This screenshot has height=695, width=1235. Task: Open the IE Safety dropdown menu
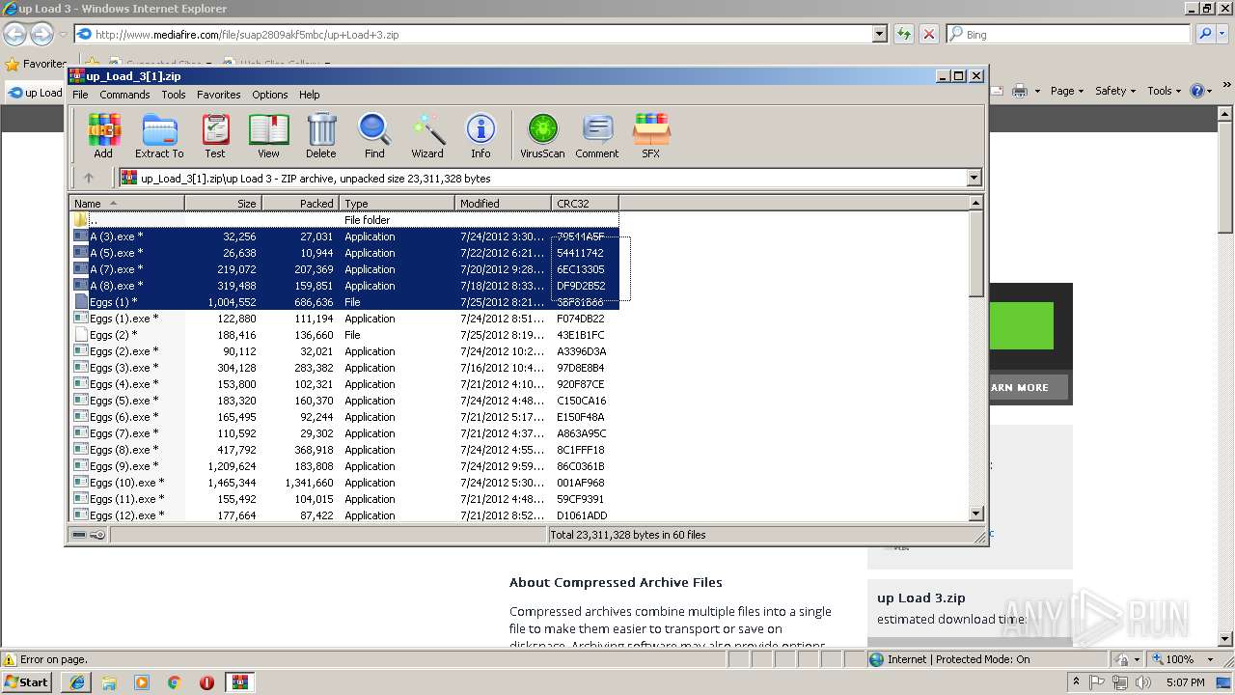pos(1116,91)
